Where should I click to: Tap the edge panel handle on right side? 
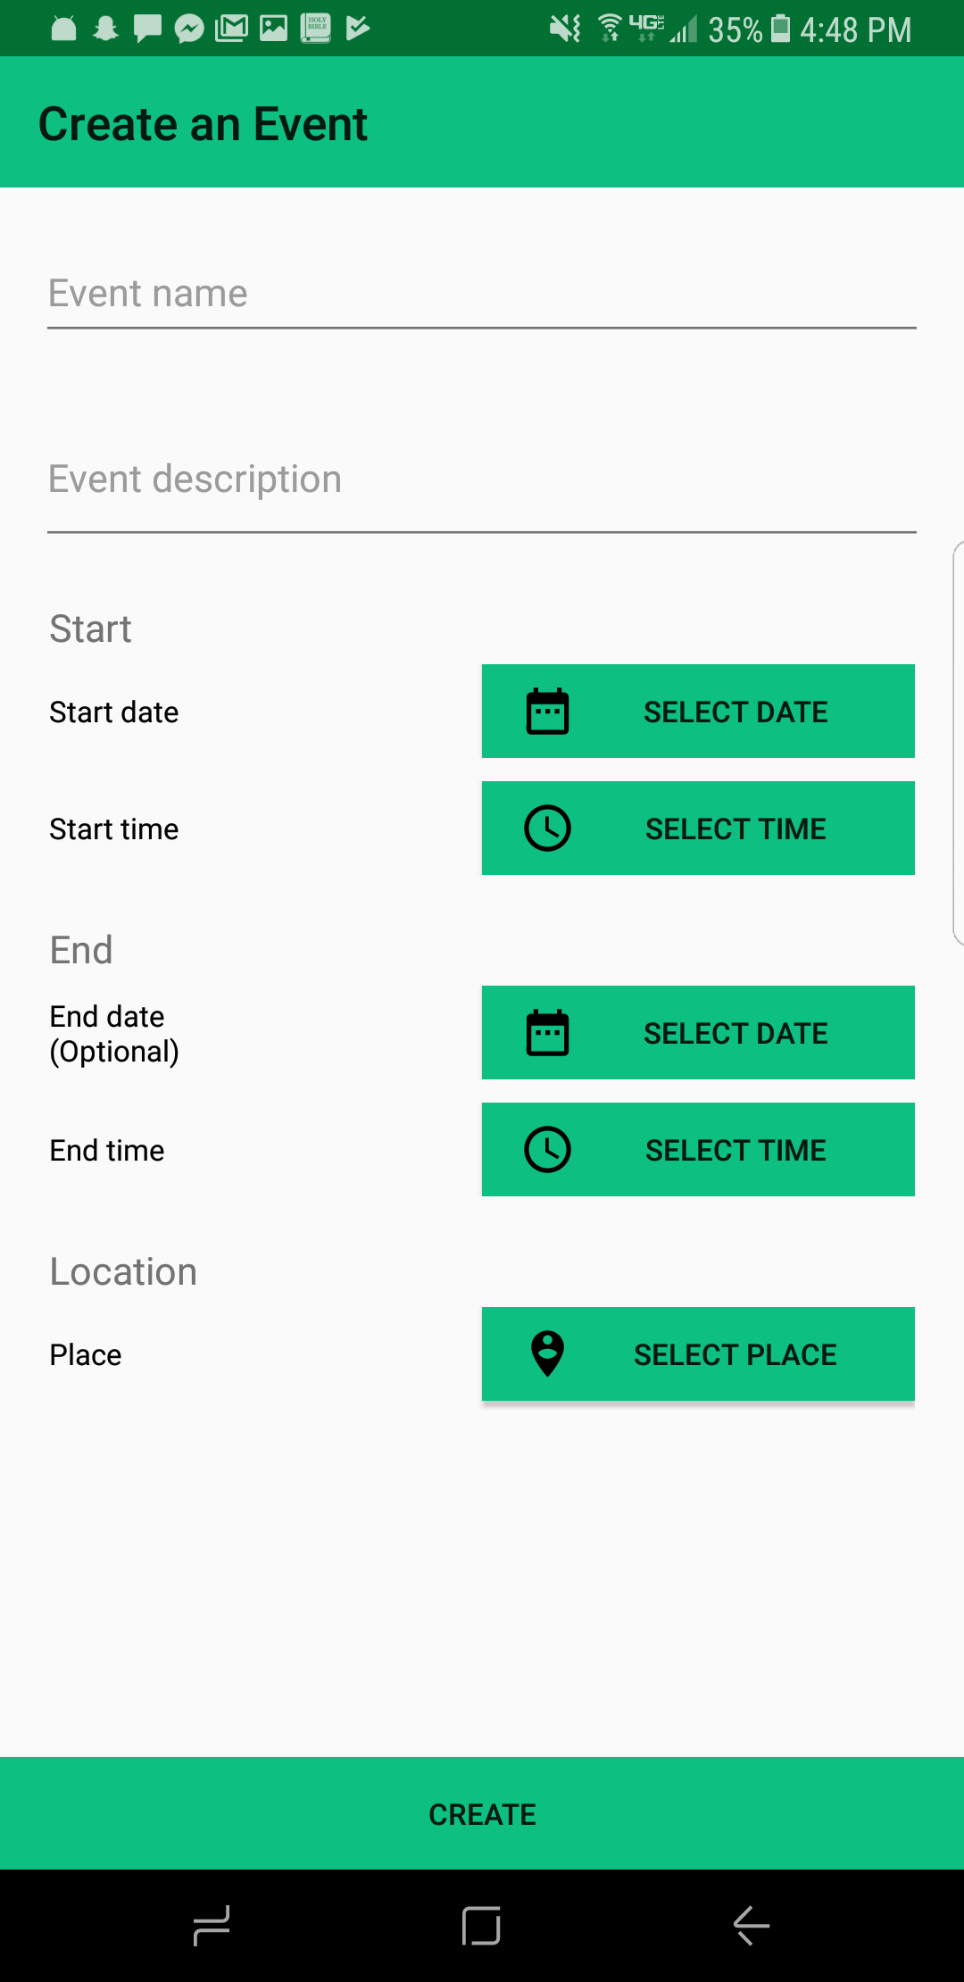click(958, 743)
